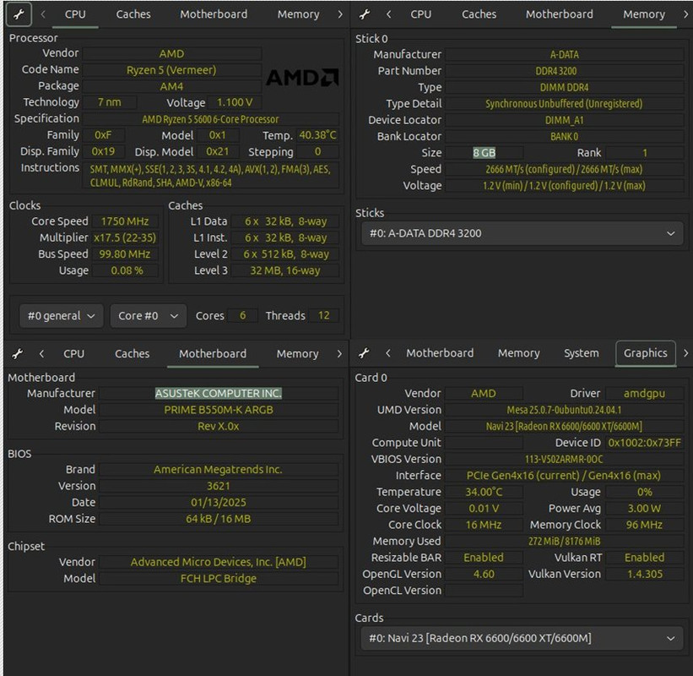Image resolution: width=693 pixels, height=676 pixels.
Task: Switch to the Motherboard tab in the Stick 0 window
Action: (x=559, y=14)
